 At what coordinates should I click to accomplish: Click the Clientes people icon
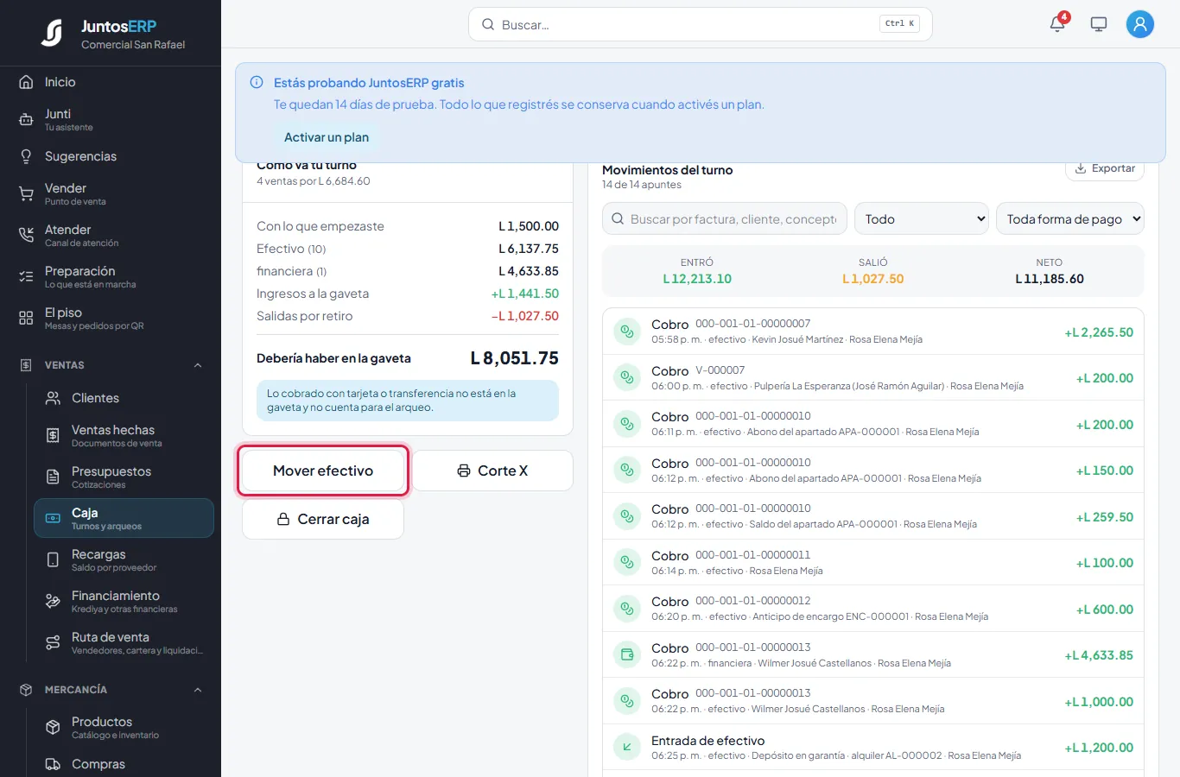pos(53,398)
